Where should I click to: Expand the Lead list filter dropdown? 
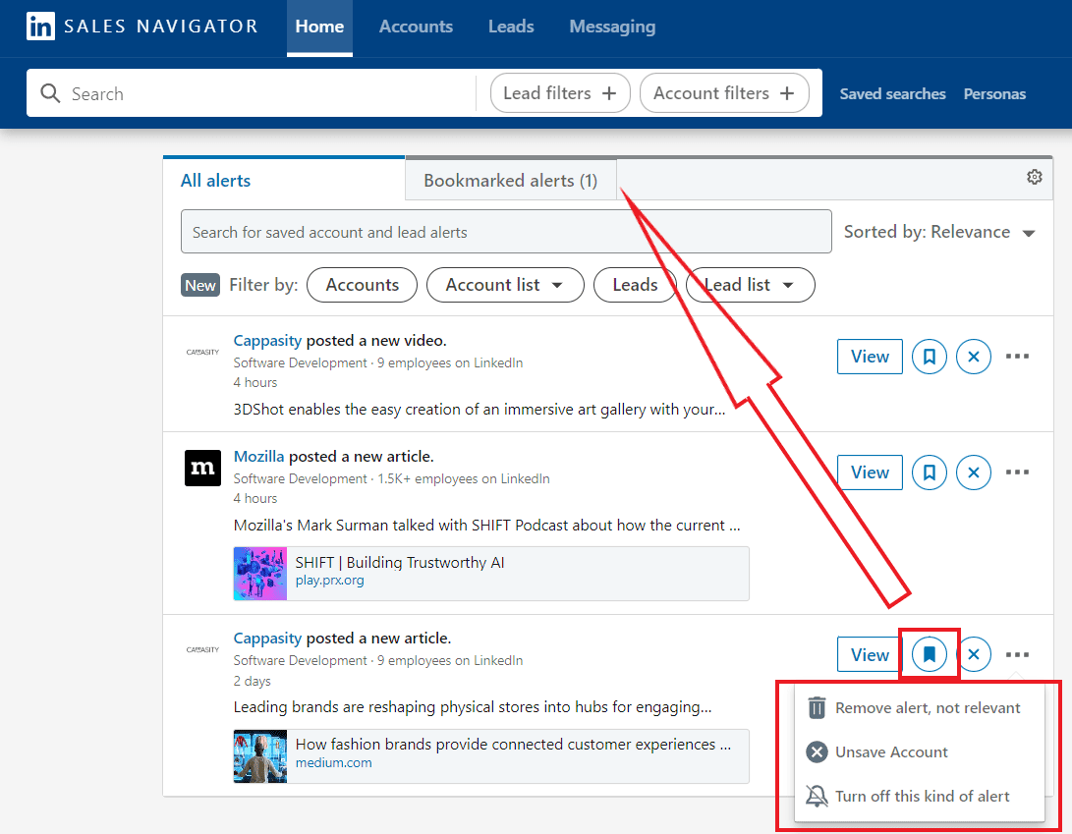click(750, 285)
